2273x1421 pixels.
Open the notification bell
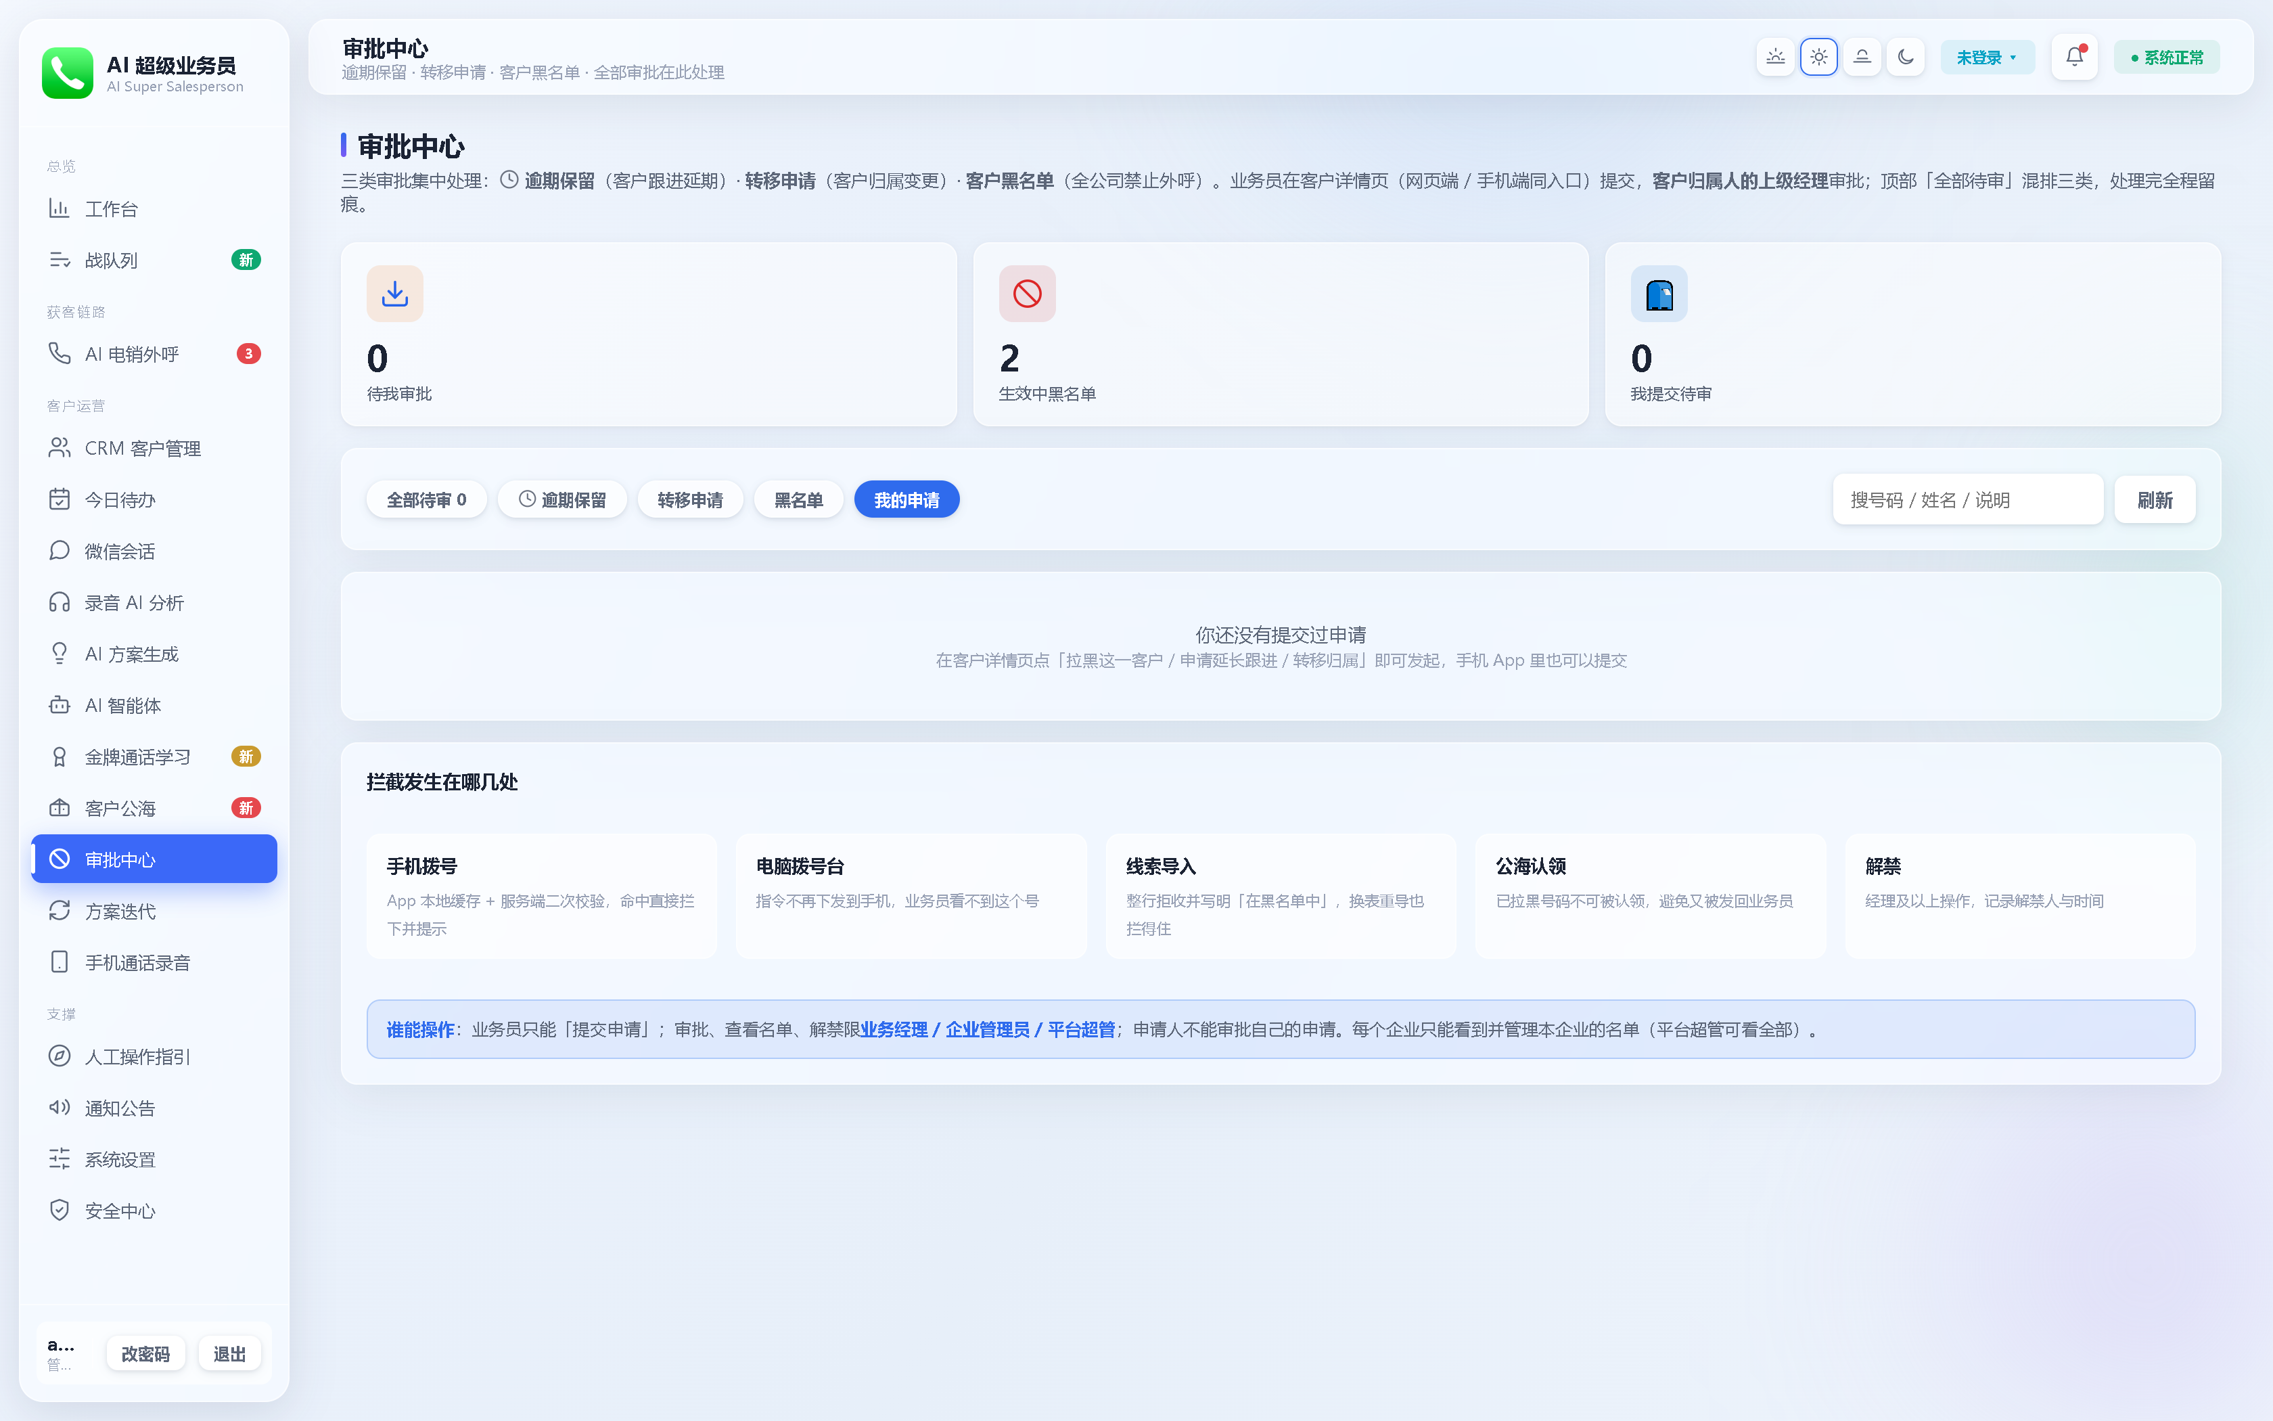point(2074,58)
